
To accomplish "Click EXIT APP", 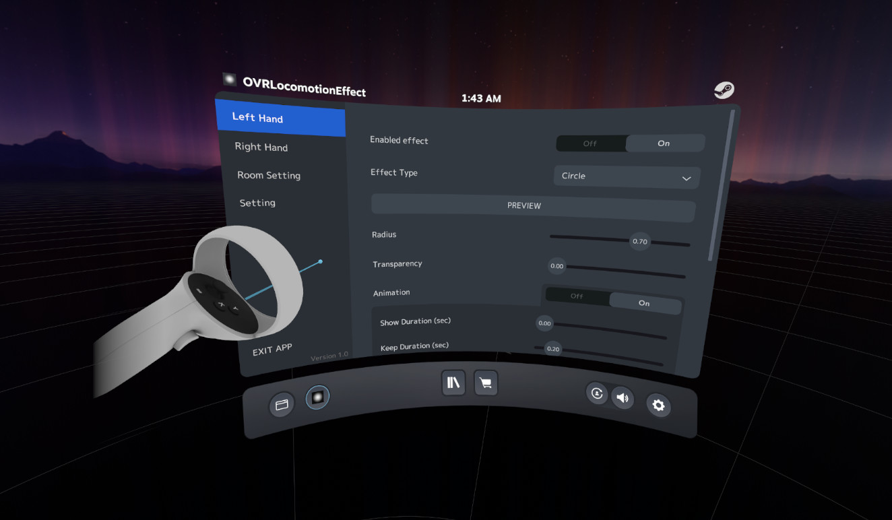I will (272, 349).
